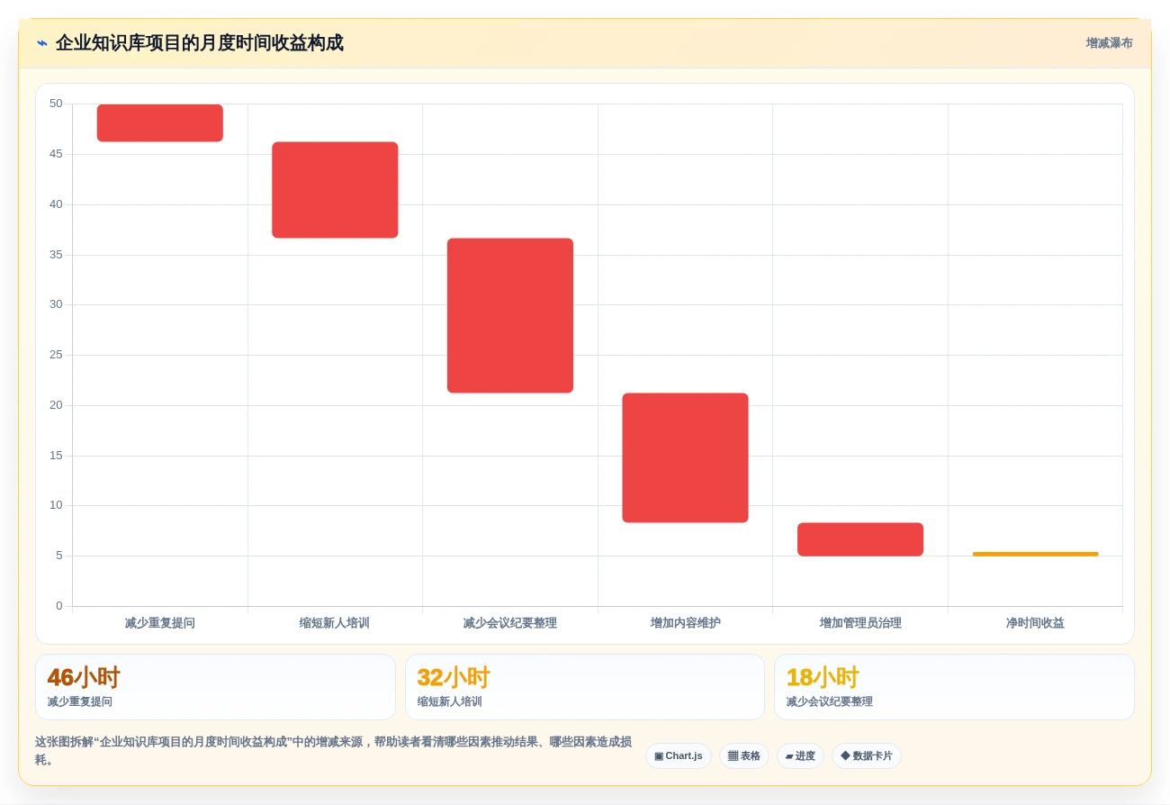Click the 增减瀑布 label in header

(1109, 43)
